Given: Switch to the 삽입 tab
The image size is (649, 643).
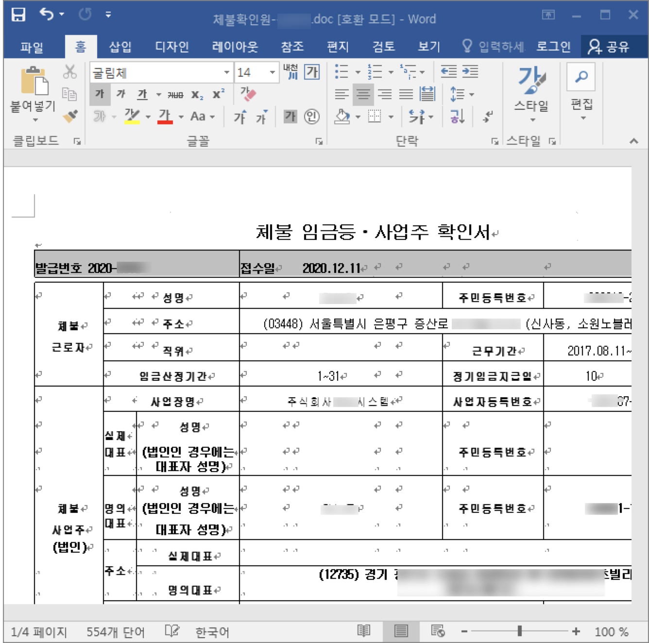Looking at the screenshot, I should pyautogui.click(x=120, y=47).
